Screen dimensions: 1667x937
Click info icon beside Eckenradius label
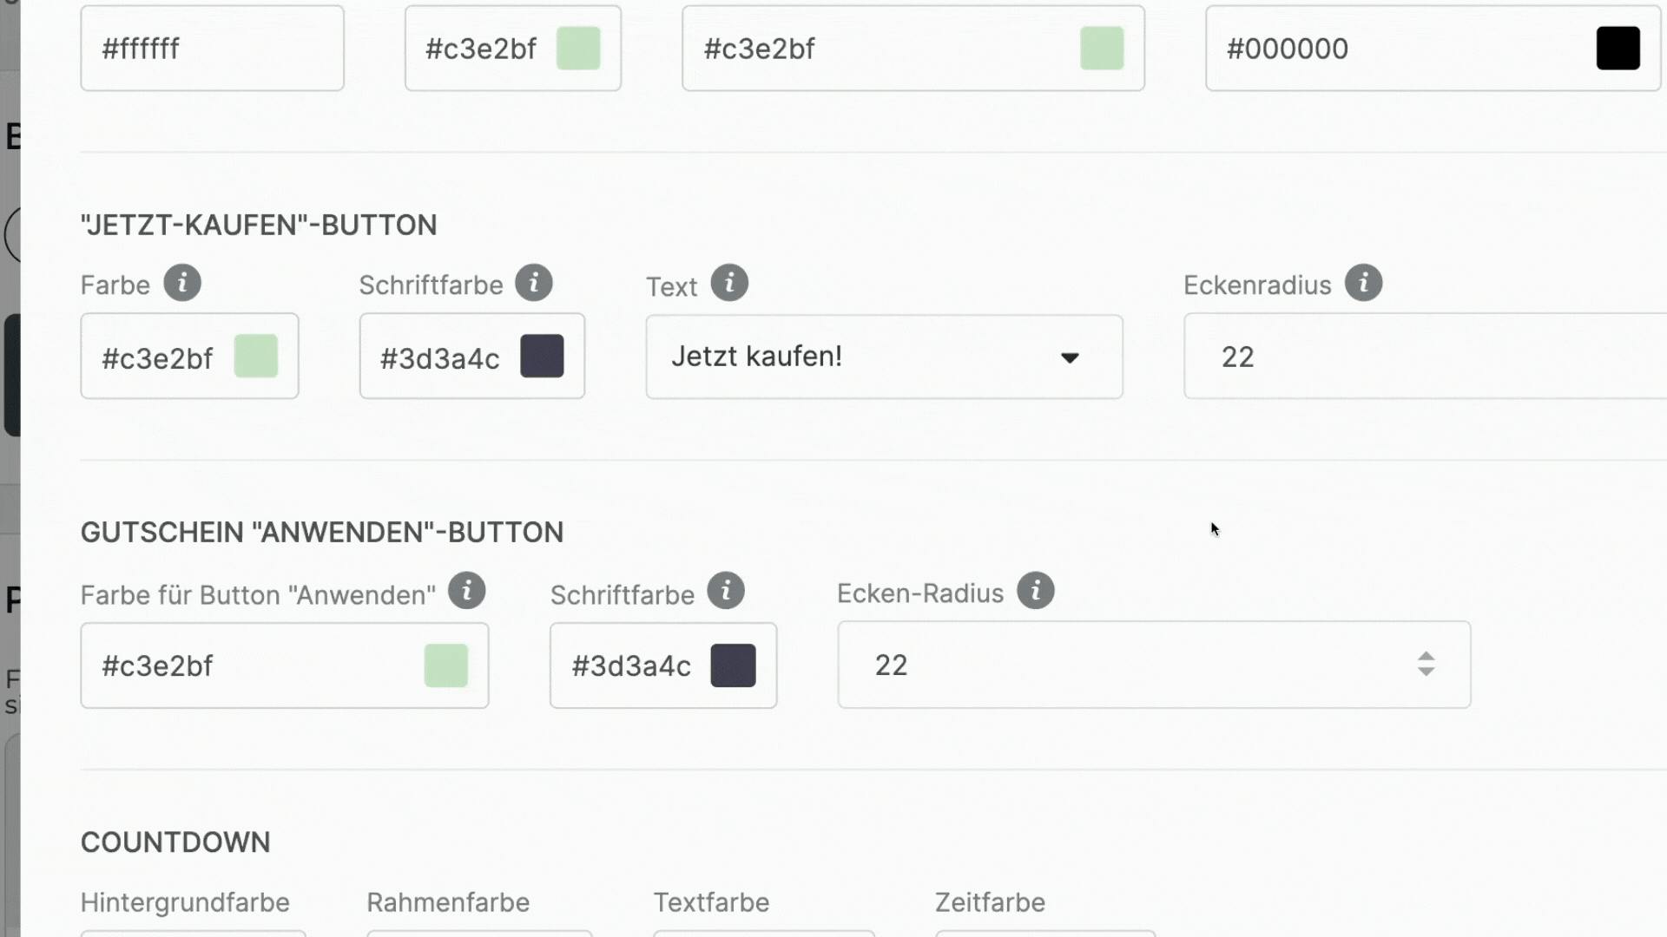pos(1363,283)
